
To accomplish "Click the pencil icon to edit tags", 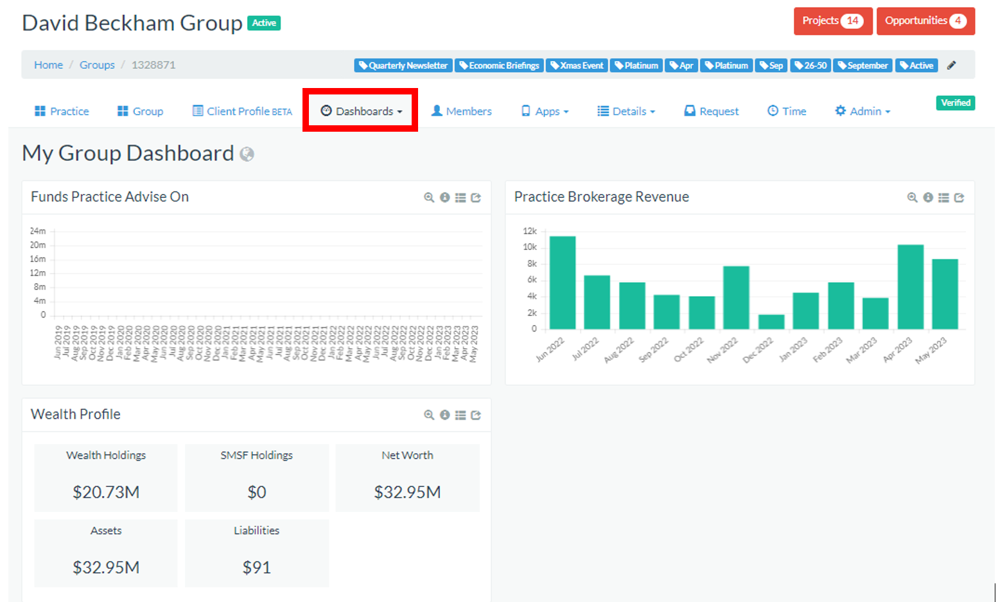I will [952, 66].
